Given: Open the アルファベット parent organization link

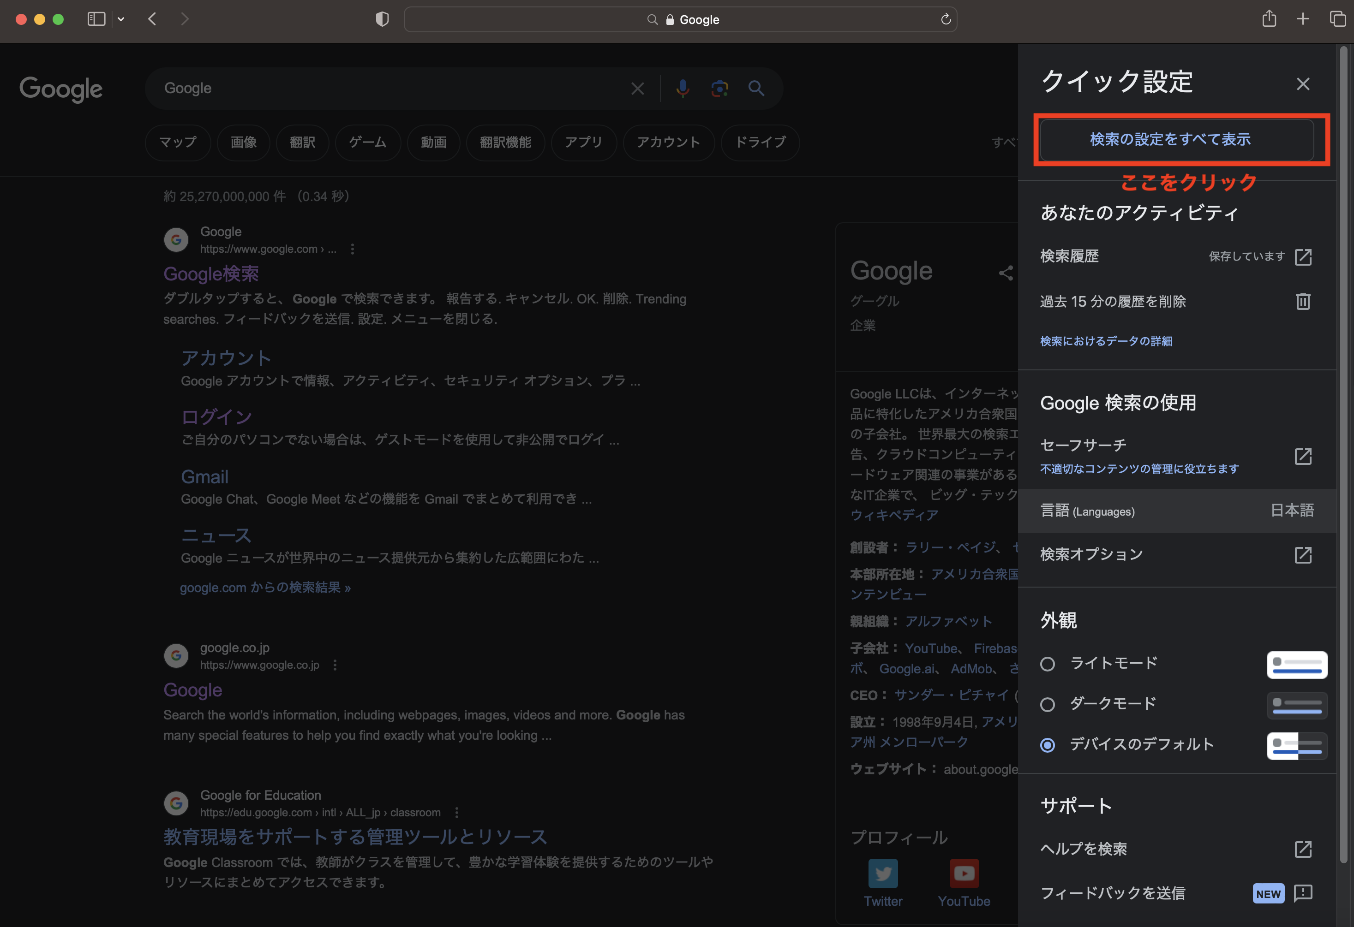Looking at the screenshot, I should click(x=948, y=621).
